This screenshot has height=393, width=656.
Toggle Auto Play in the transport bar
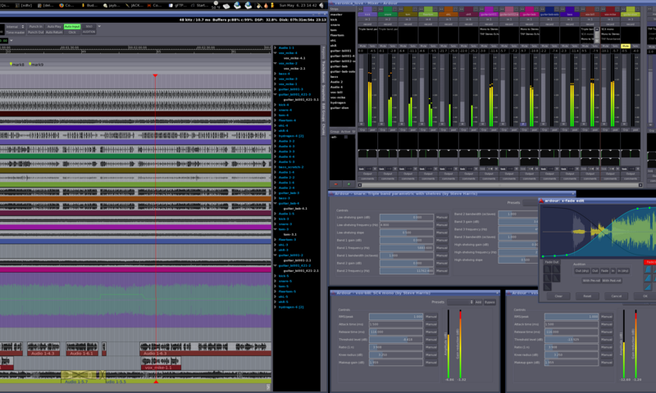click(x=53, y=26)
